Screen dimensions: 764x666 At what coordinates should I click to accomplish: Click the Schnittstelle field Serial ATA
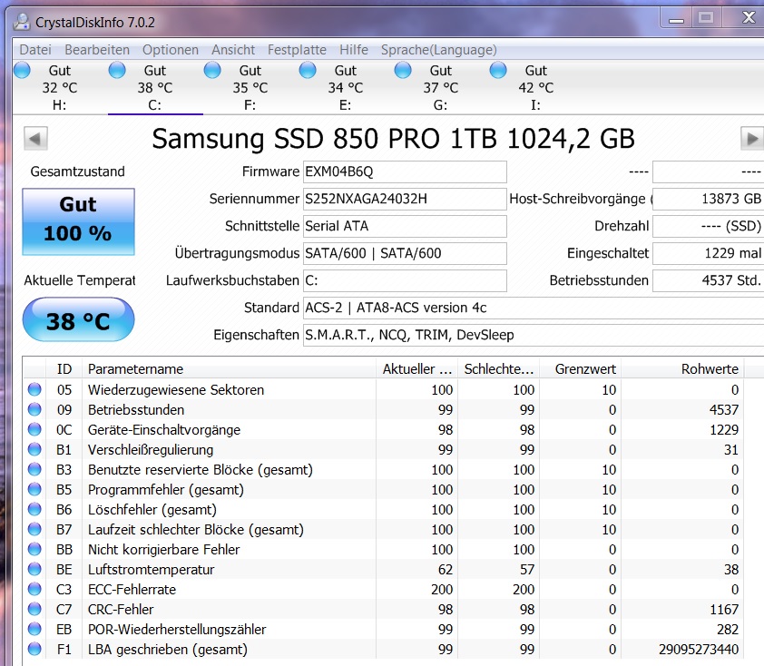(405, 227)
